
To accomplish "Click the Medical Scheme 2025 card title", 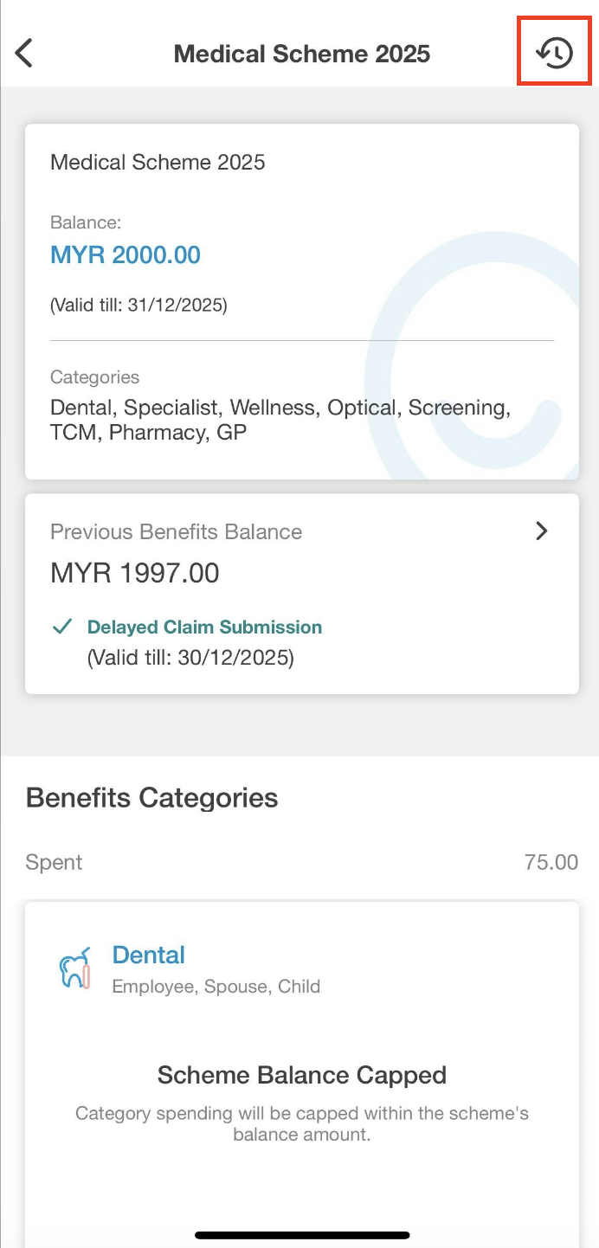I will click(x=158, y=162).
